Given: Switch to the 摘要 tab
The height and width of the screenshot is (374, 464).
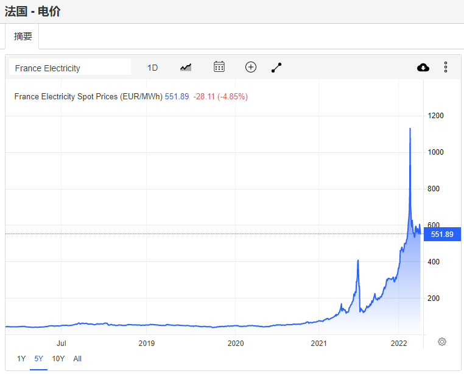Looking at the screenshot, I should pyautogui.click(x=23, y=37).
